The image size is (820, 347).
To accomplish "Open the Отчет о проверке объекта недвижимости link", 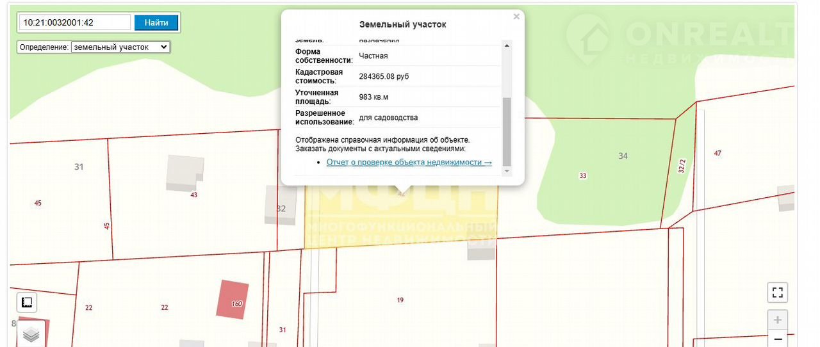I will coord(409,162).
